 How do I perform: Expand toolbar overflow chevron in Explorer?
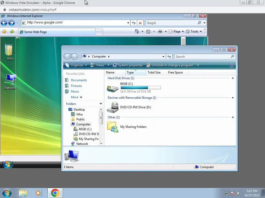pos(198,65)
